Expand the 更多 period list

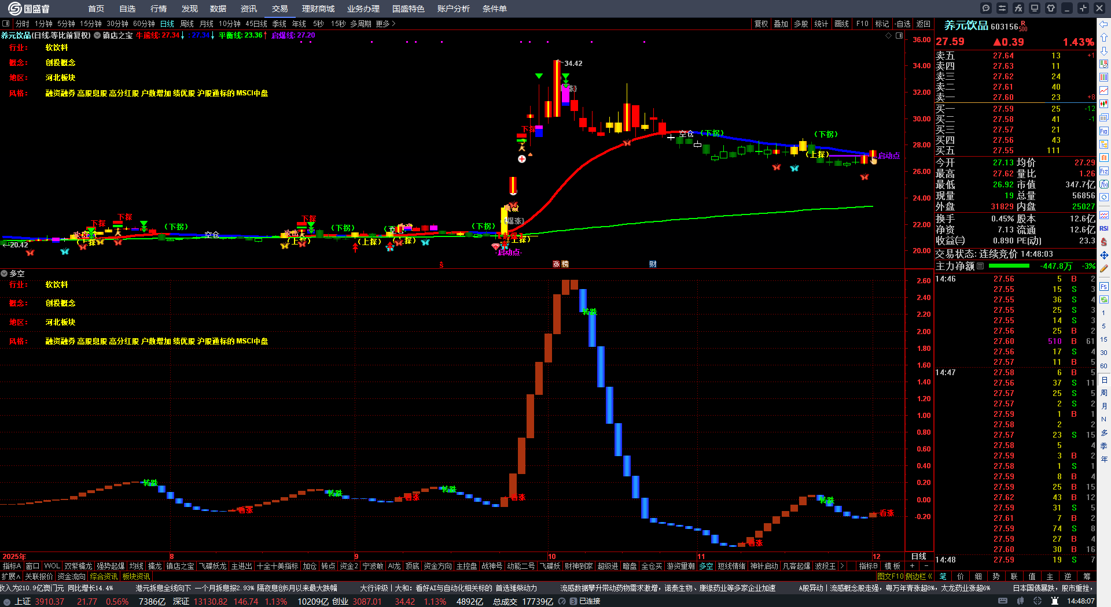pos(385,24)
